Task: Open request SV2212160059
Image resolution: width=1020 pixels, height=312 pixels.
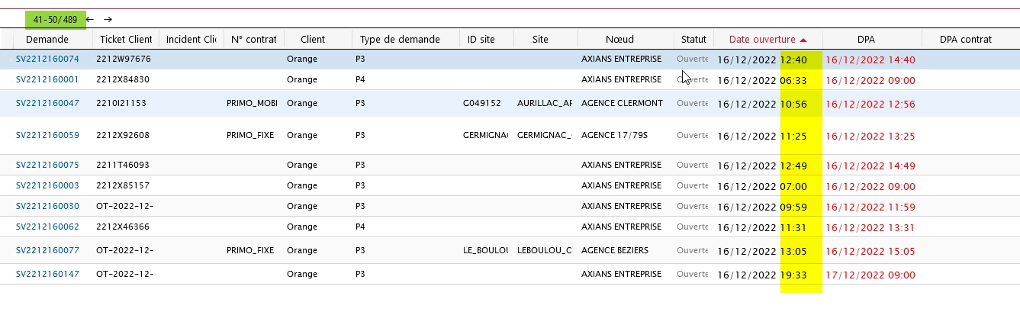Action: 47,136
